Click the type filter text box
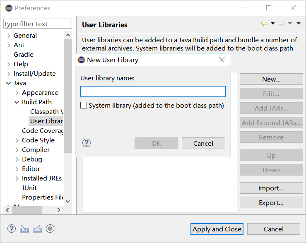Image resolution: width=306 pixels, height=243 pixels. [x=38, y=24]
